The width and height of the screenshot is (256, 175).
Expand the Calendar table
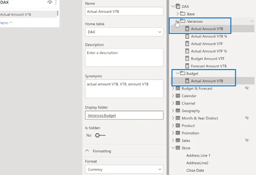173,96
